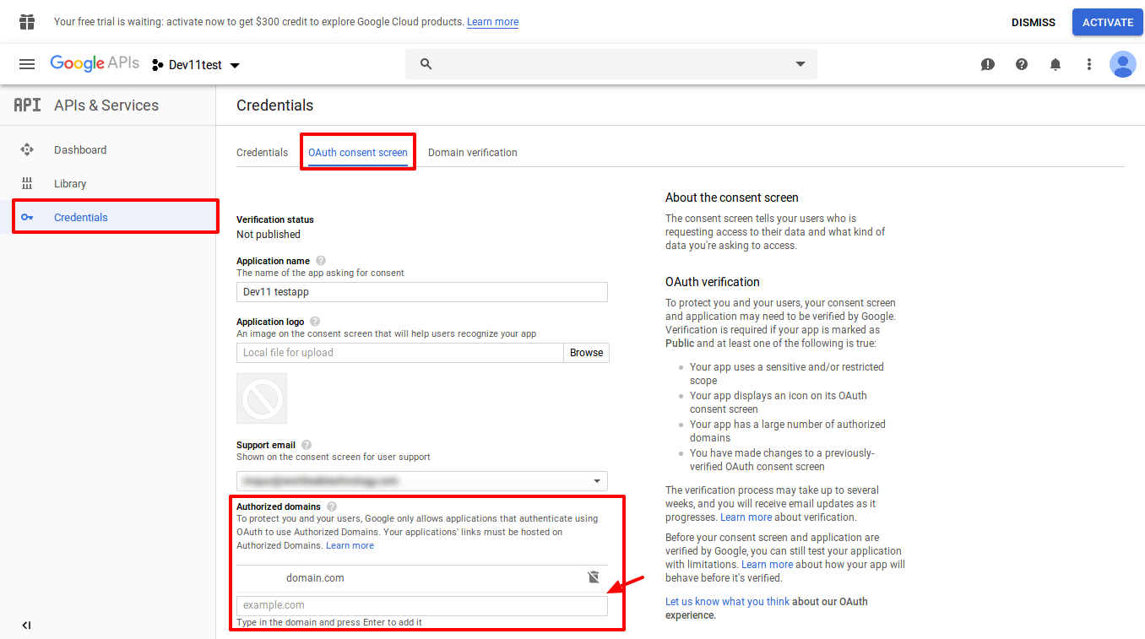
Task: Click the help icon beside Application name
Action: point(321,261)
